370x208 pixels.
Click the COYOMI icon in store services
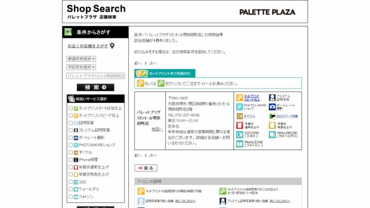click(239, 134)
